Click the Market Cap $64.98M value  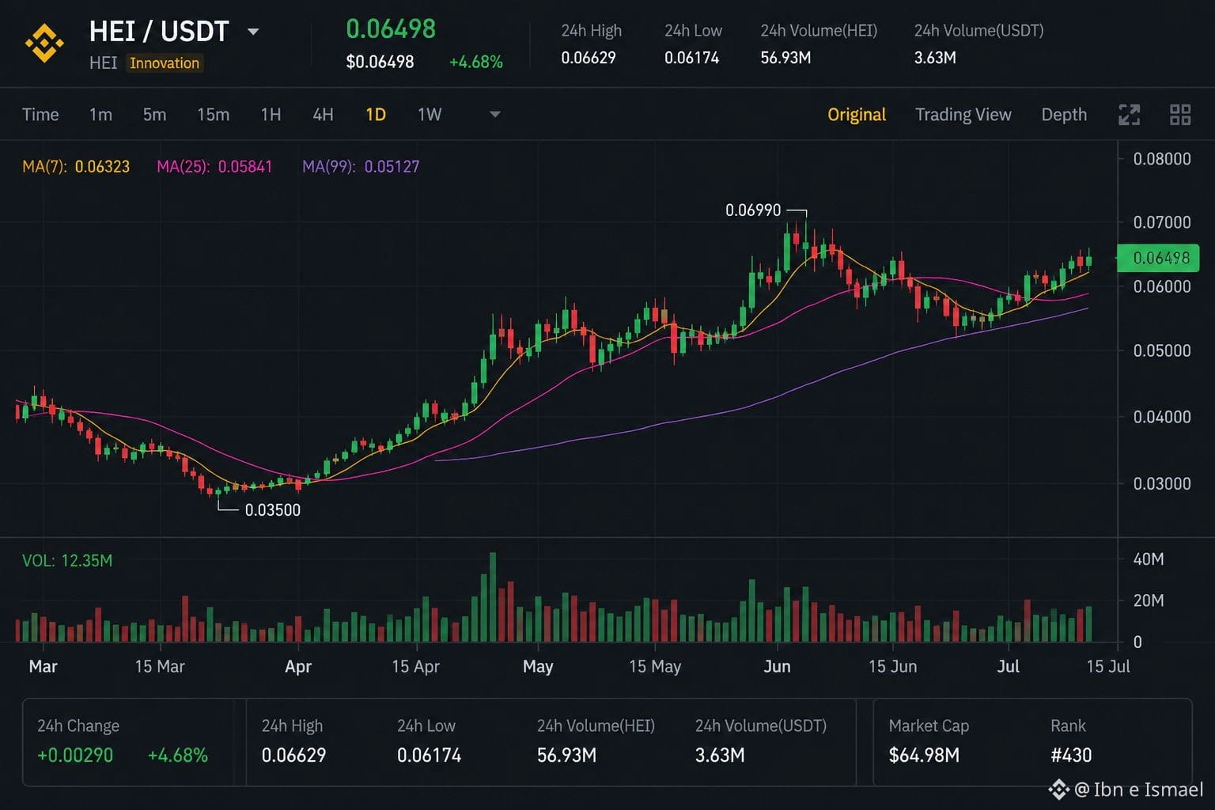click(x=924, y=755)
